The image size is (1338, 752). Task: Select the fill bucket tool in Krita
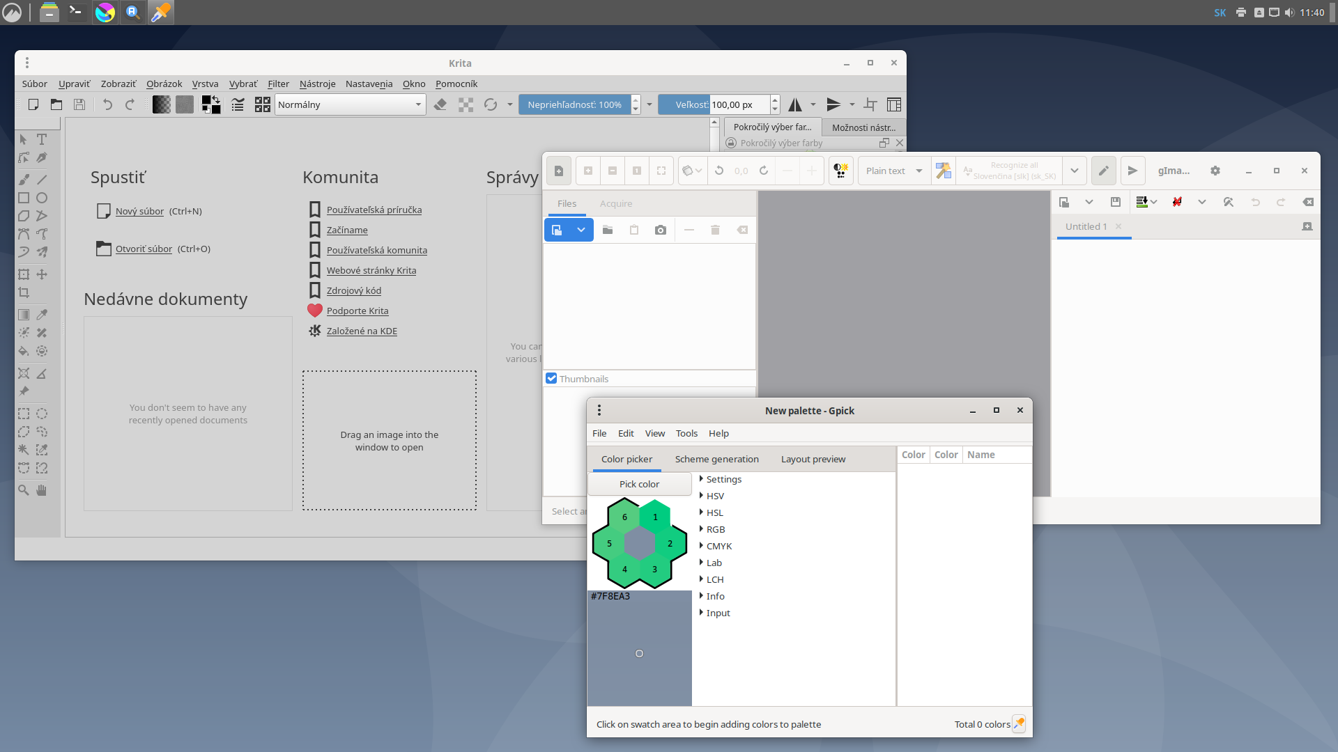click(24, 351)
